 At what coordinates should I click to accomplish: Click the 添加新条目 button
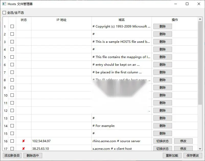12,156
